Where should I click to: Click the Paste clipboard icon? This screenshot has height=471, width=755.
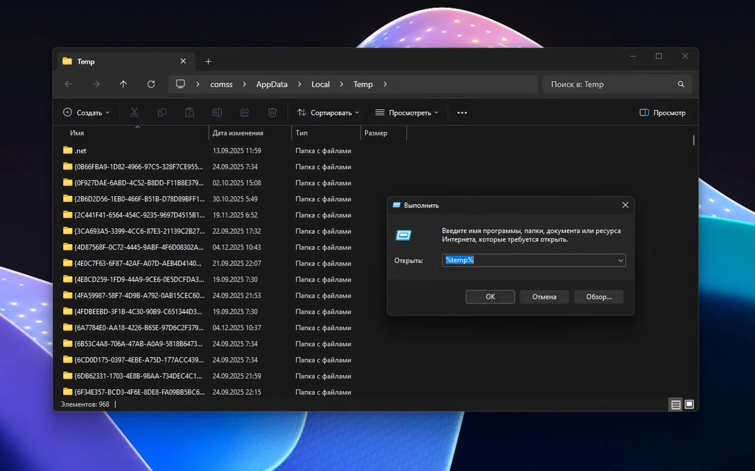tap(189, 113)
